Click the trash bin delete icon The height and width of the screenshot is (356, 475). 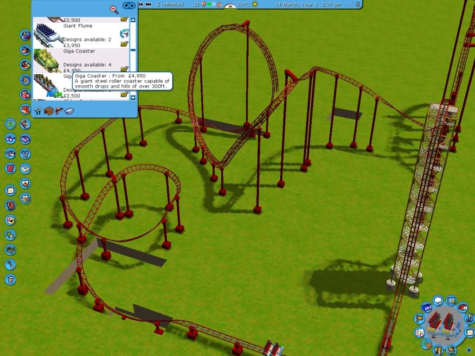pyautogui.click(x=11, y=280)
